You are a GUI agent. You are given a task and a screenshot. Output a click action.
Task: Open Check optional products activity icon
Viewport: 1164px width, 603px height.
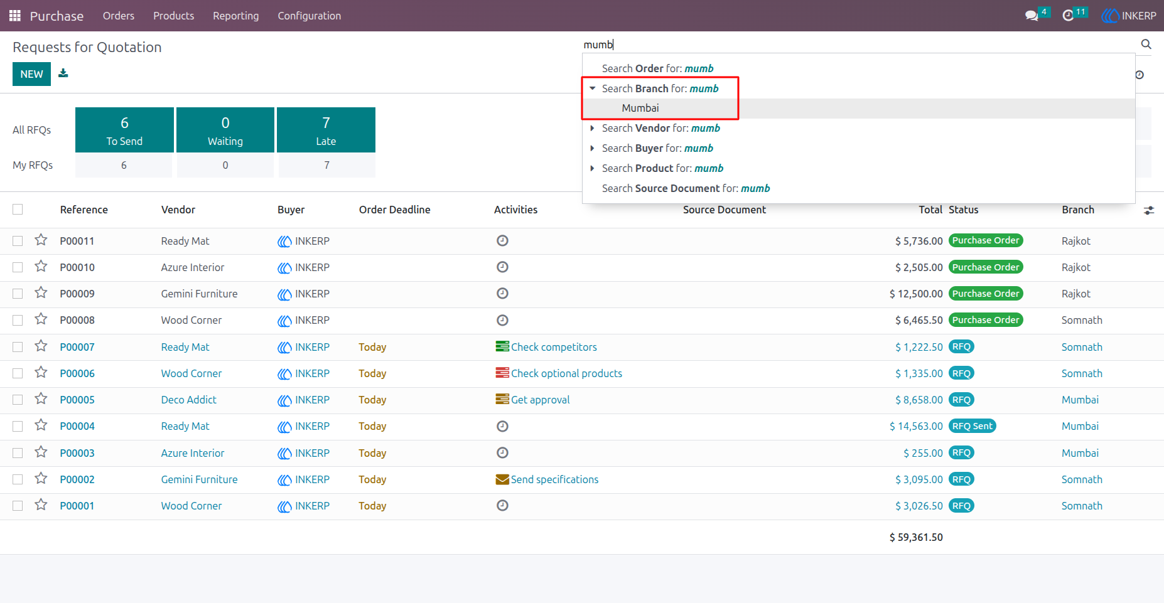click(x=502, y=373)
